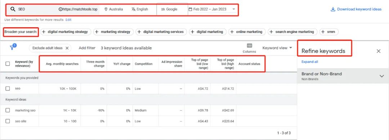Image resolution: width=389 pixels, height=140 pixels.
Task: Sort by Avg. monthly searches column
Action: click(62, 64)
